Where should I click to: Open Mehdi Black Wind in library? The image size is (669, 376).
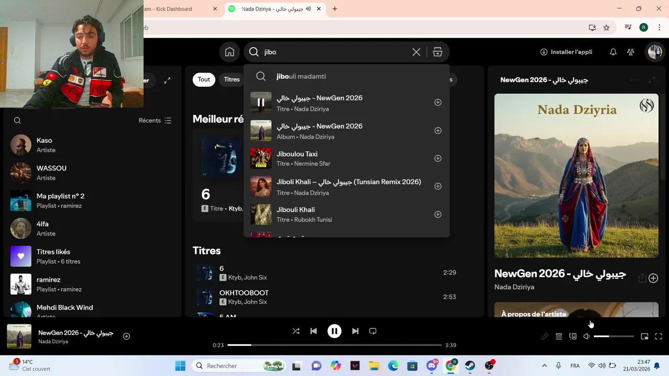click(91, 309)
